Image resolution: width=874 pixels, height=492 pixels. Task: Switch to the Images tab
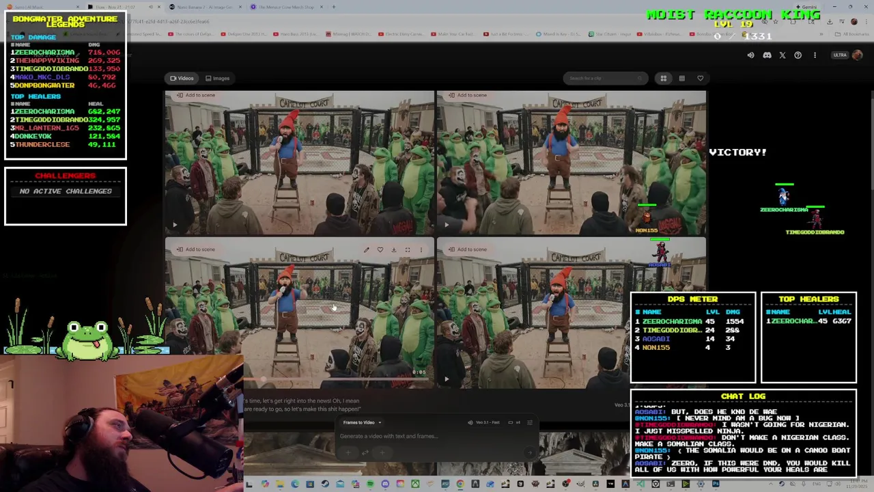tap(217, 79)
